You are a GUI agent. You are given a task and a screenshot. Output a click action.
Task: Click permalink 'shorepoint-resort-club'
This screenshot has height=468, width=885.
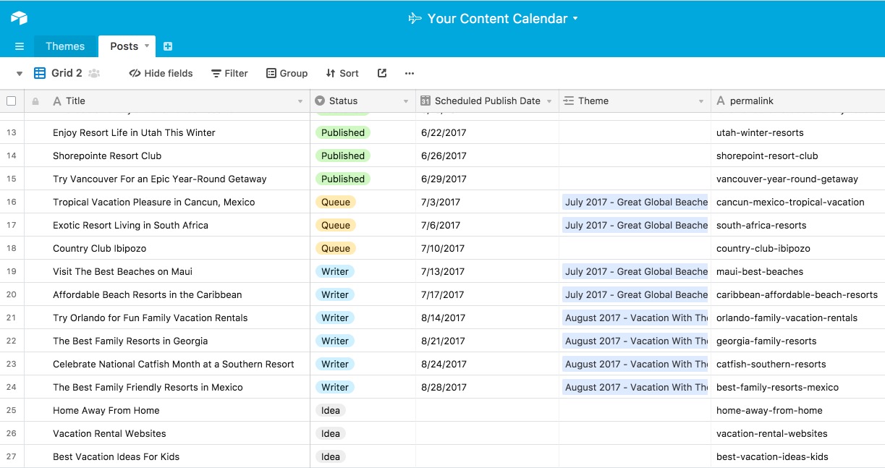click(x=767, y=156)
